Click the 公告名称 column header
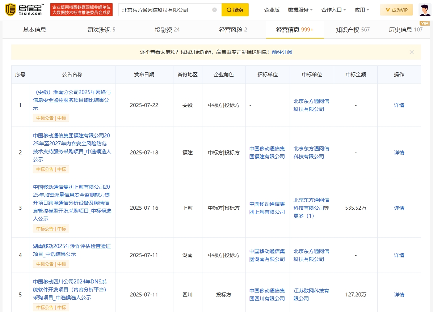The width and height of the screenshot is (433, 312). coord(72,74)
